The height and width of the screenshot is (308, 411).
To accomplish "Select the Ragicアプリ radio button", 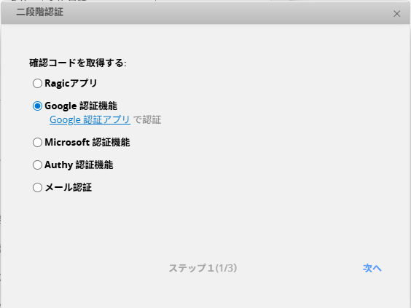I will click(37, 84).
